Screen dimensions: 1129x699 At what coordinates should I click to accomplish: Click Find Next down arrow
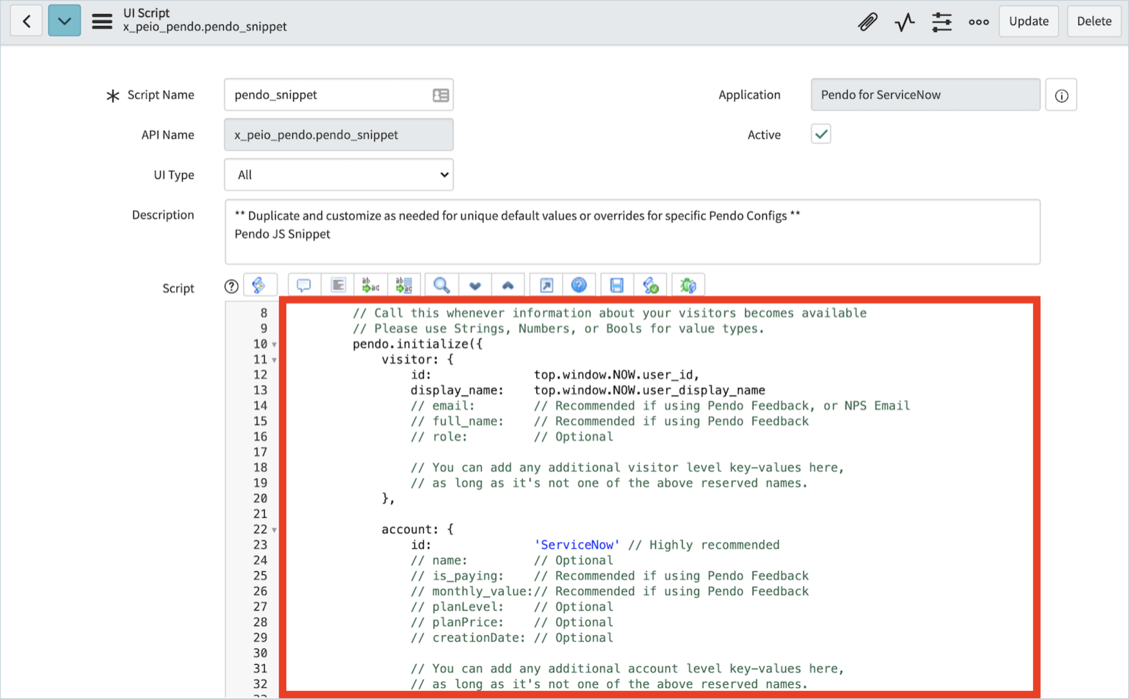(x=475, y=285)
